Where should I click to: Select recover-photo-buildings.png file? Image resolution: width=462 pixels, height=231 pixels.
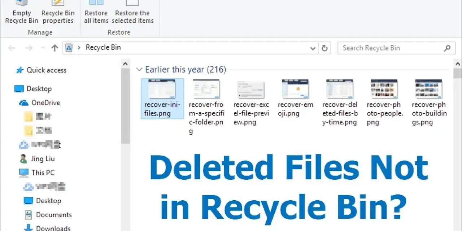pyautogui.click(x=429, y=103)
